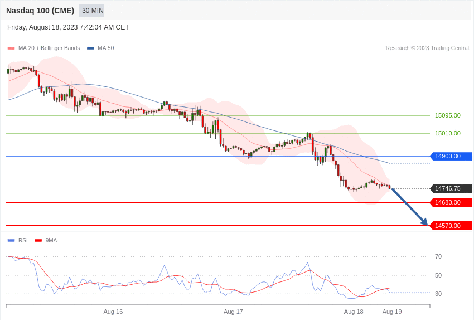
Task: Click the RSI 70 axis value
Action: click(438, 257)
